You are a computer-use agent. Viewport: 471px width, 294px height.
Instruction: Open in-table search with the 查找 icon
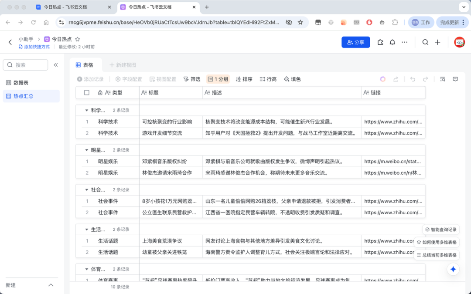coord(442,79)
